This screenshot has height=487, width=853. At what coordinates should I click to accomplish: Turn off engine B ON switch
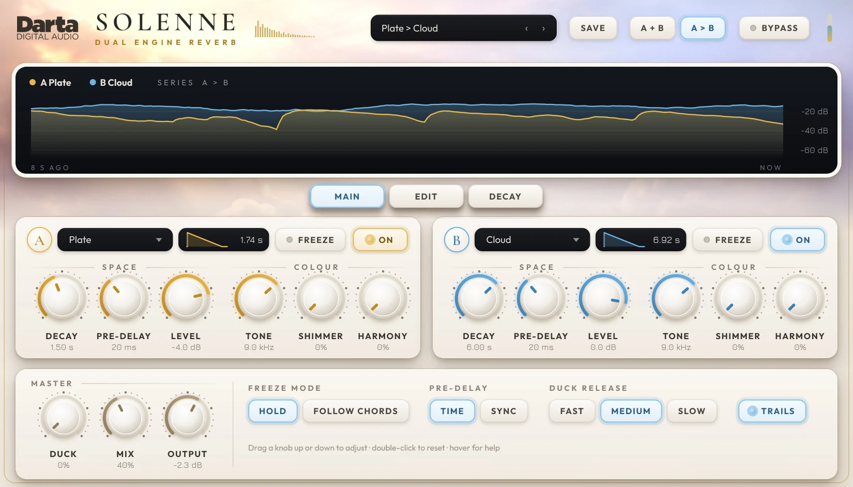click(797, 240)
